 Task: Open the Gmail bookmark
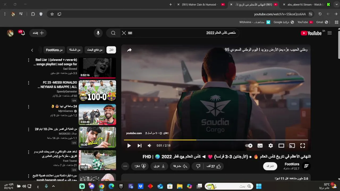click(322, 22)
